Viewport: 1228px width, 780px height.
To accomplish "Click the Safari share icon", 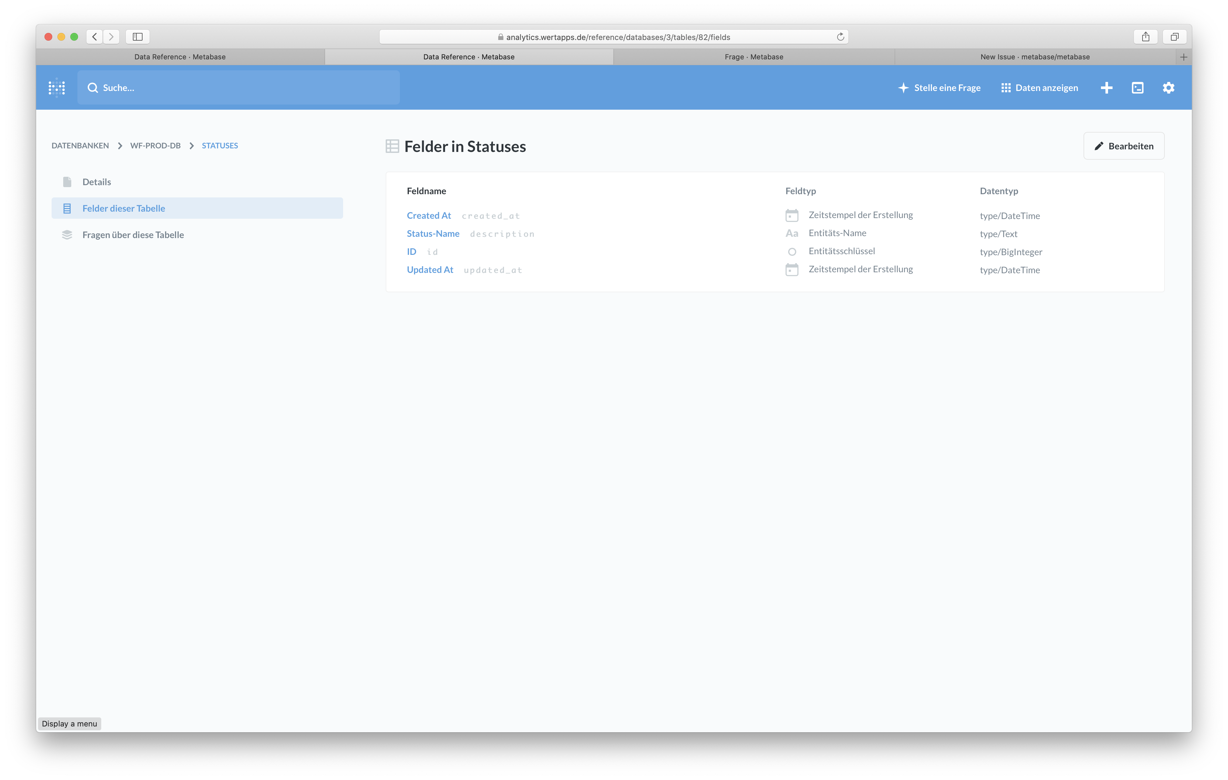I will point(1145,37).
